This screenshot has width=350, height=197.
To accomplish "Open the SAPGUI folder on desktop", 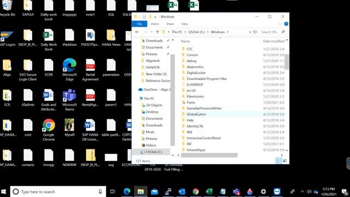I will [28, 9].
